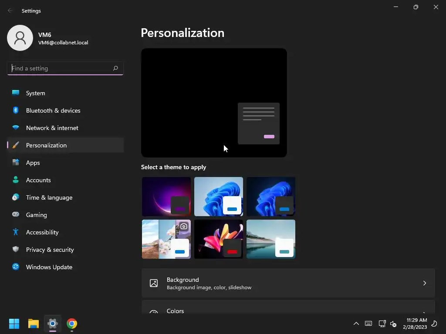
Task: Click the network display tray icon
Action: 382,324
